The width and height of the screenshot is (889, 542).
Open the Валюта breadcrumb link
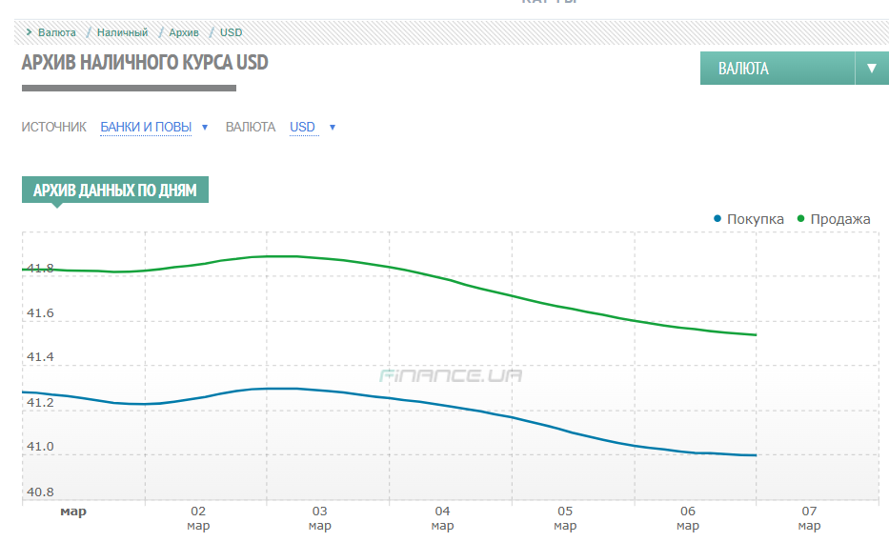click(x=57, y=32)
